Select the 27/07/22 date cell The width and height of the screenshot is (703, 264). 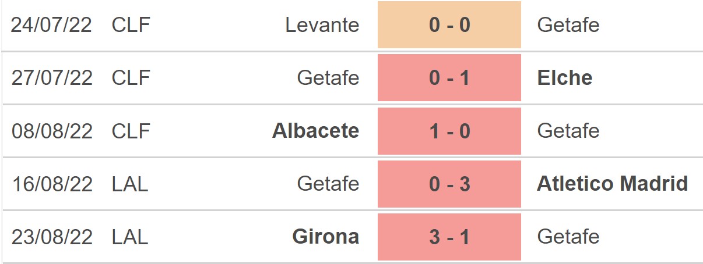point(52,78)
